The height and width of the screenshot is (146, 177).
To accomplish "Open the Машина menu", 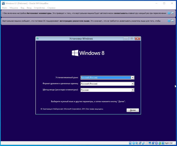I will pos(14,8).
